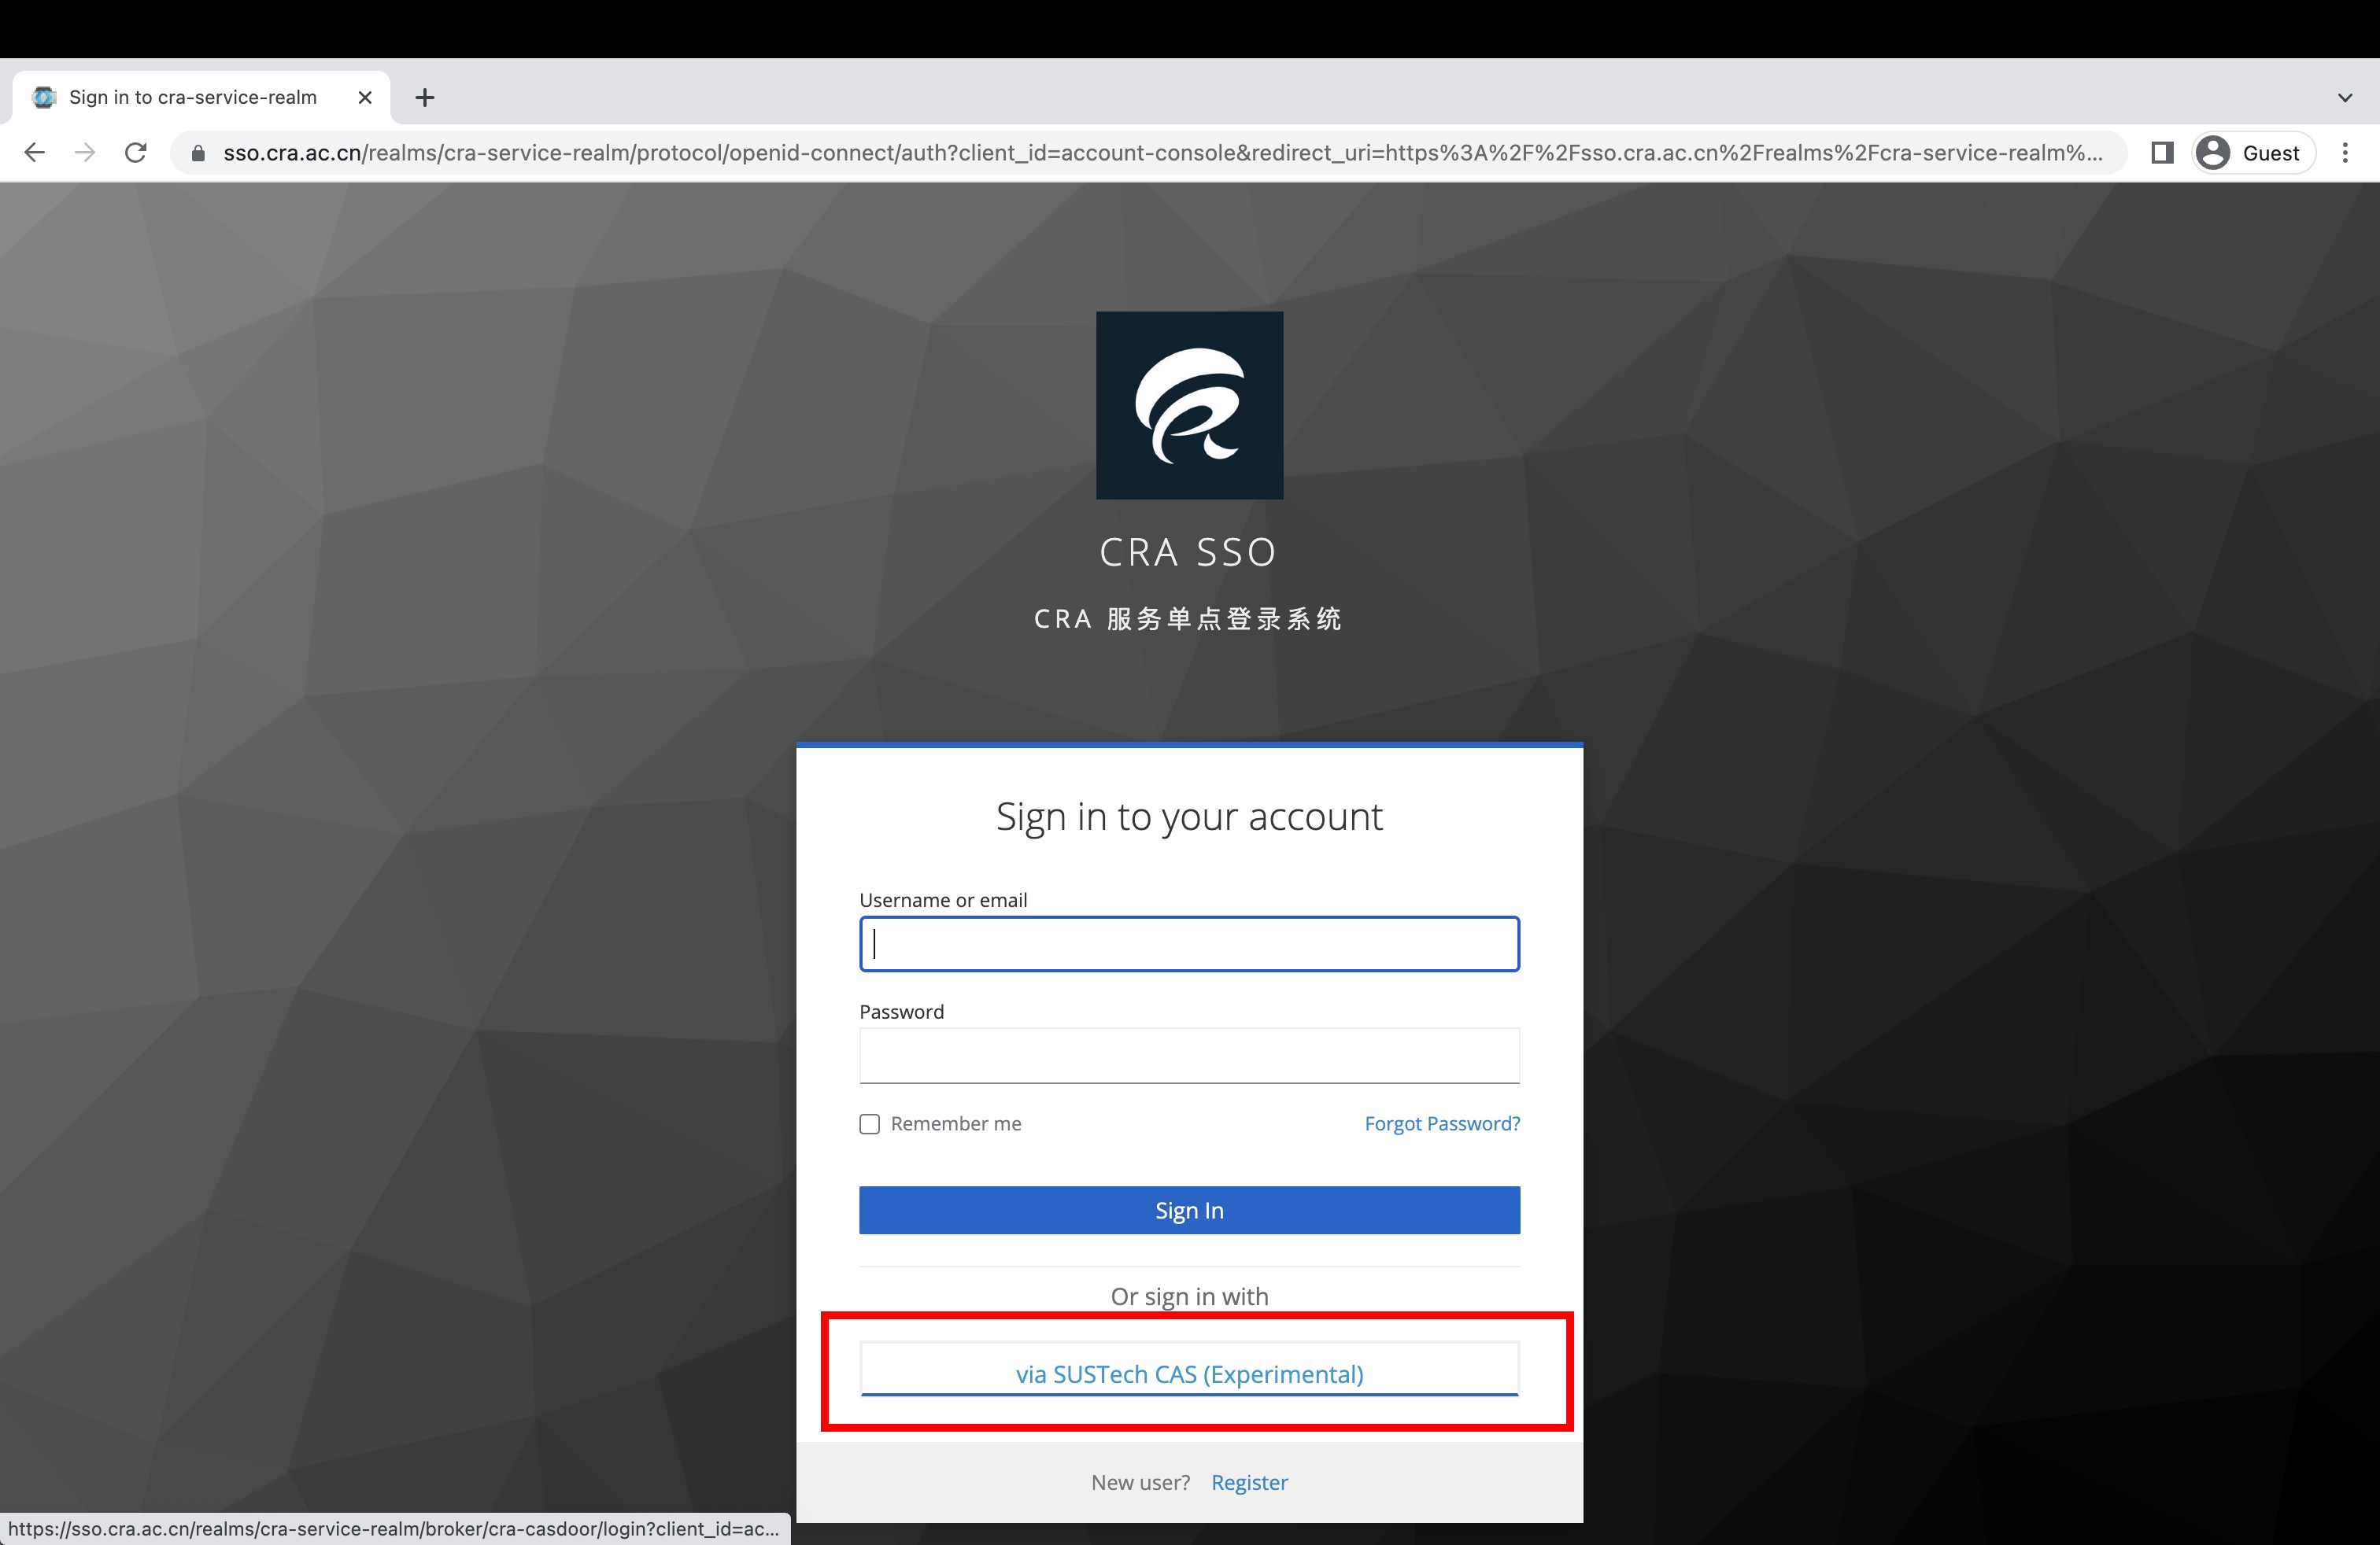This screenshot has height=1545, width=2380.
Task: Open the side panel icon
Action: 2162,152
